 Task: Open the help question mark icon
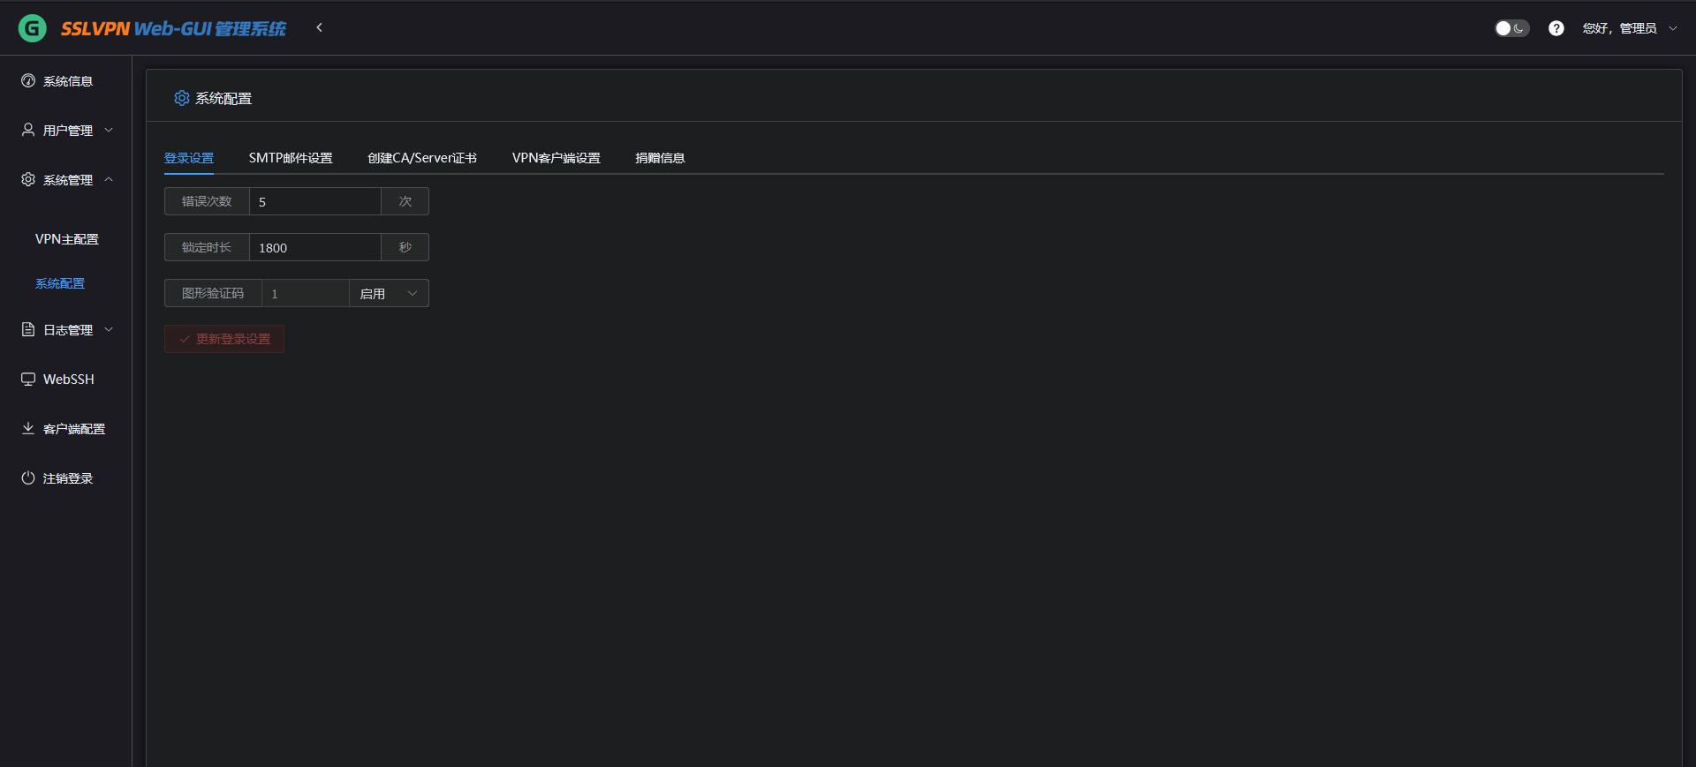coord(1556,28)
